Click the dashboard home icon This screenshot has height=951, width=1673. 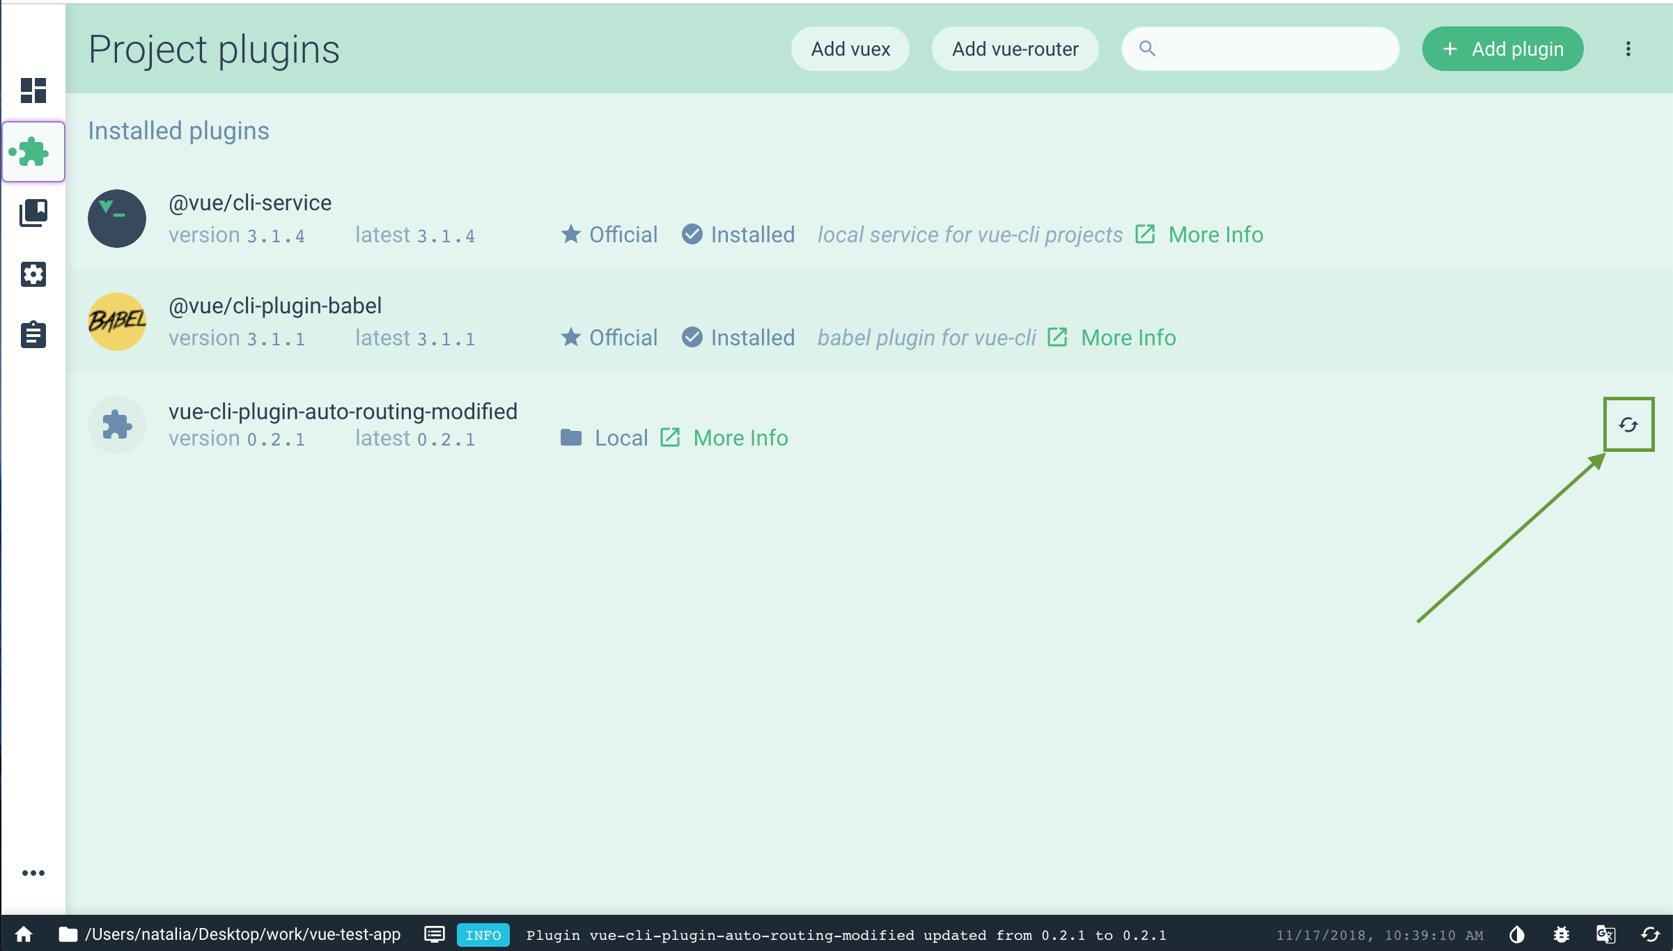tap(33, 90)
